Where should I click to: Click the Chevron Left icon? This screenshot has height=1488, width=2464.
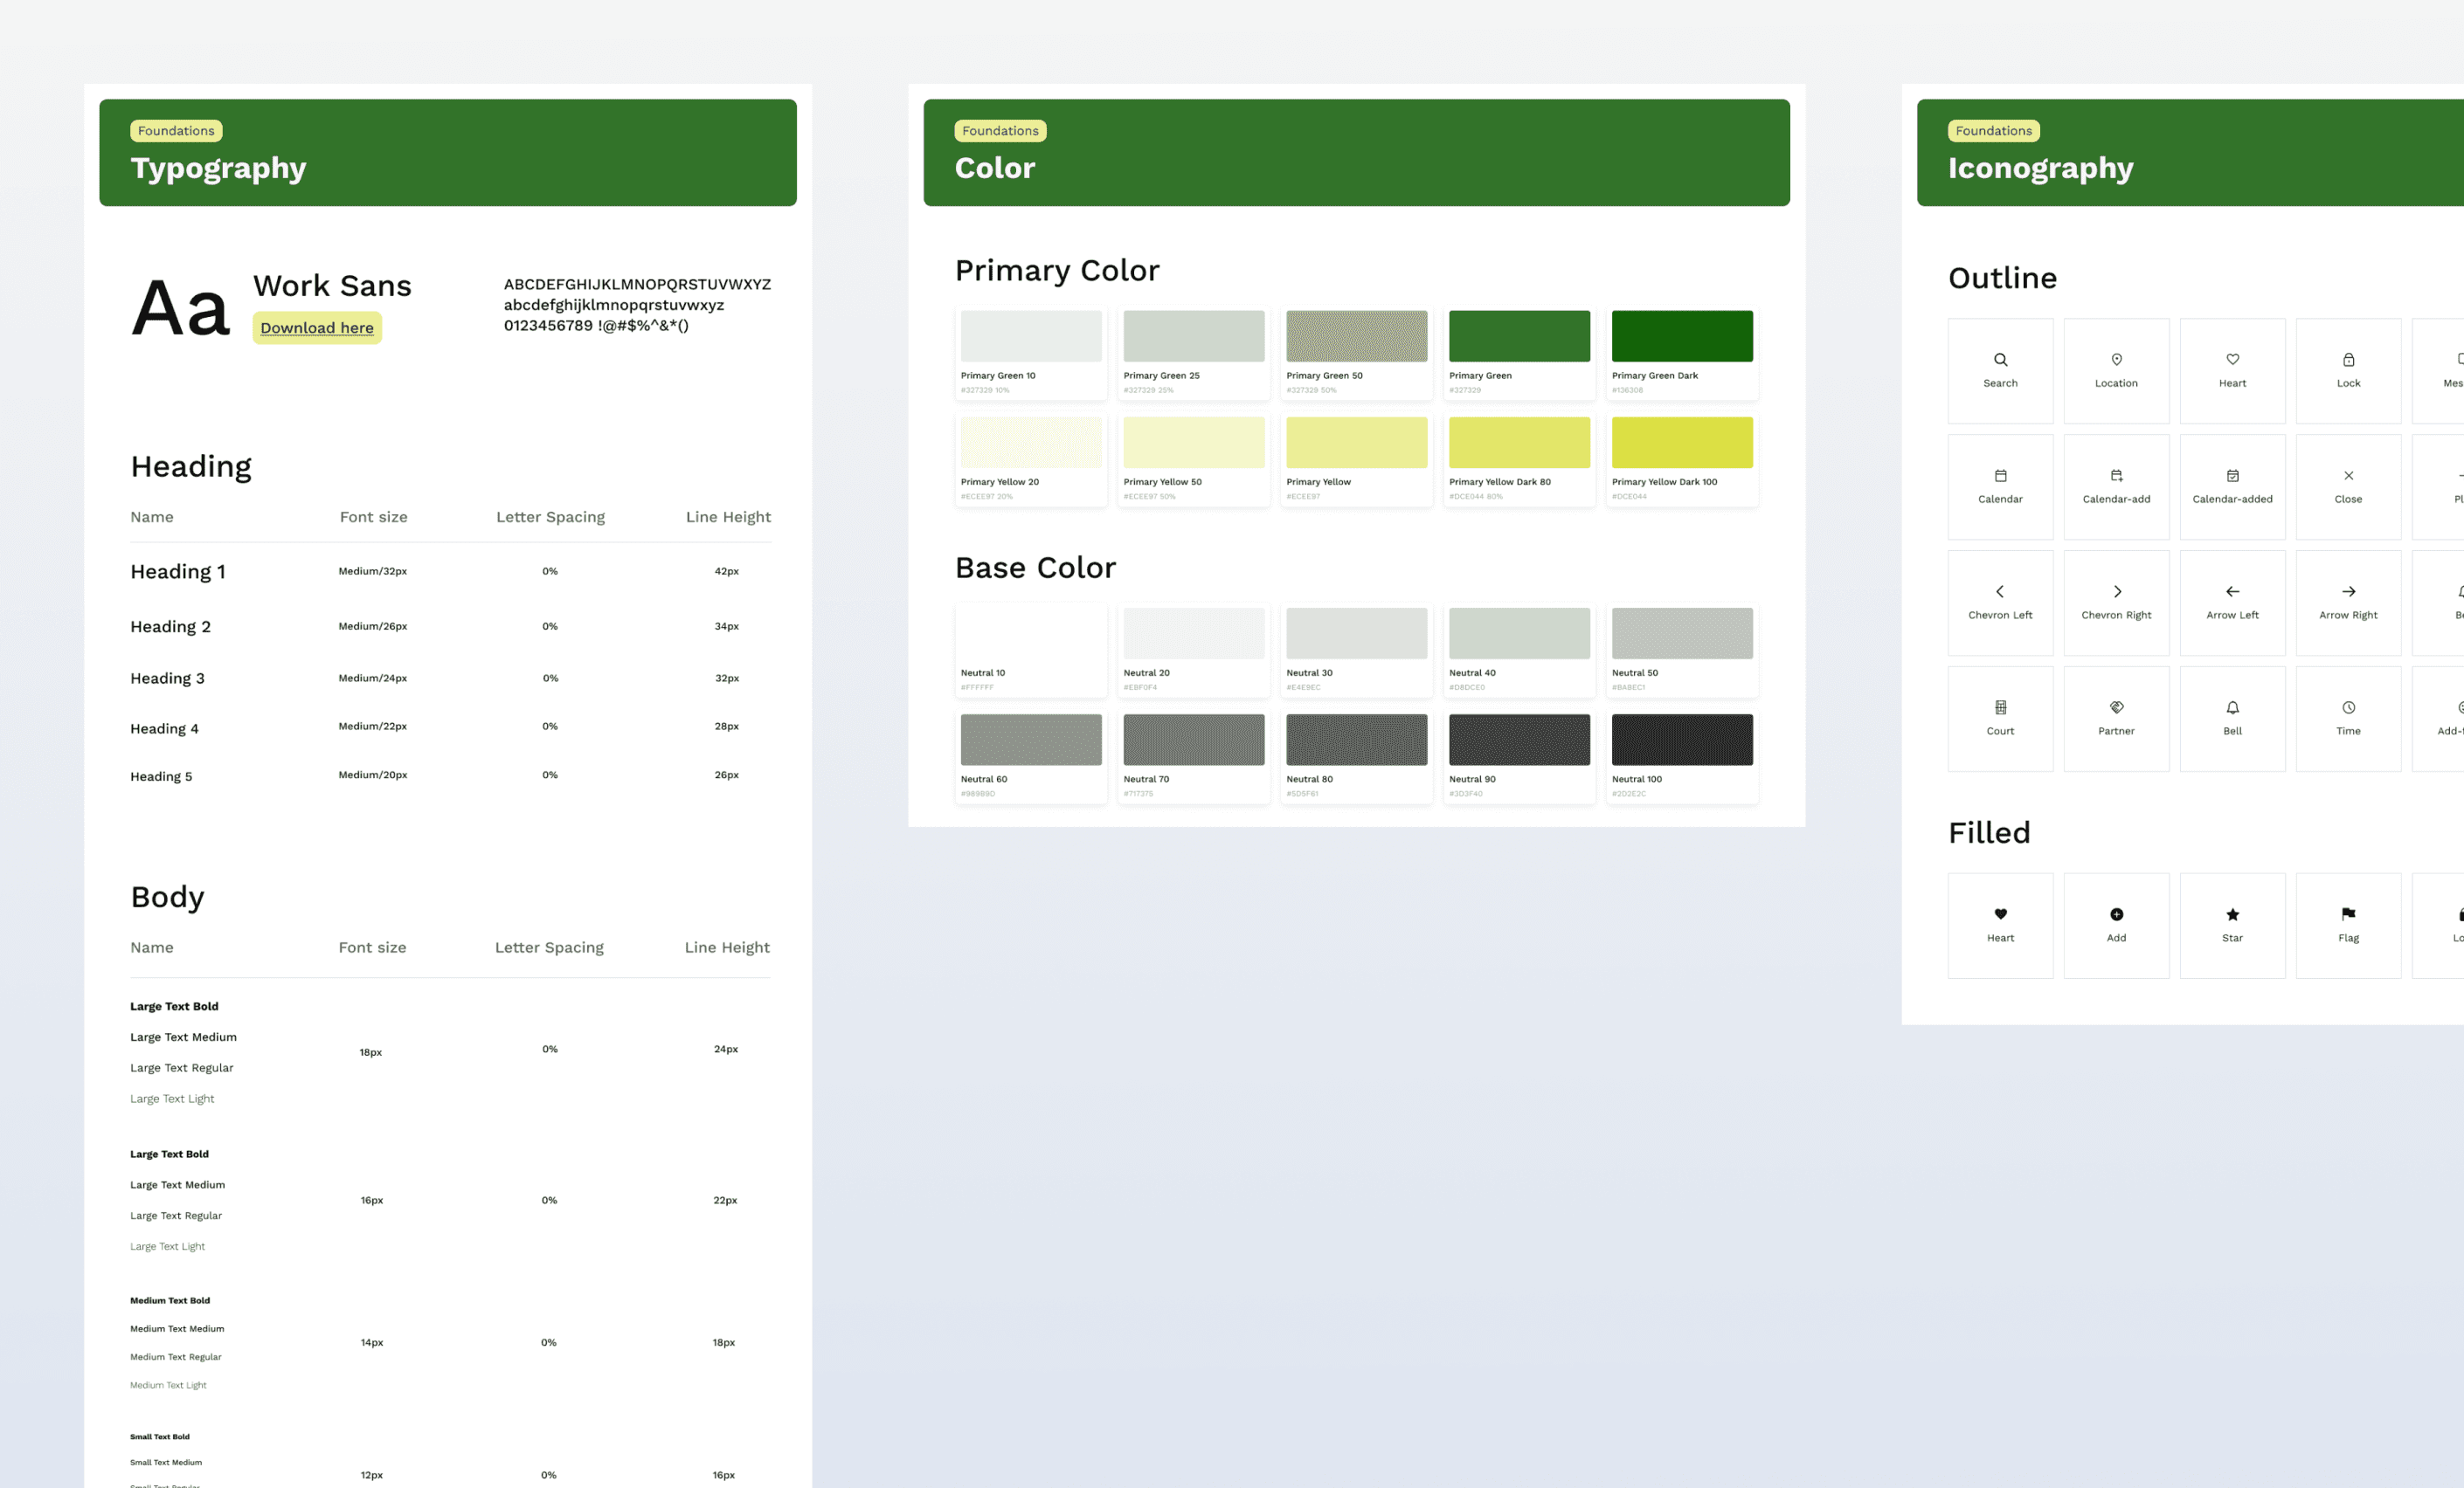[x=2000, y=591]
